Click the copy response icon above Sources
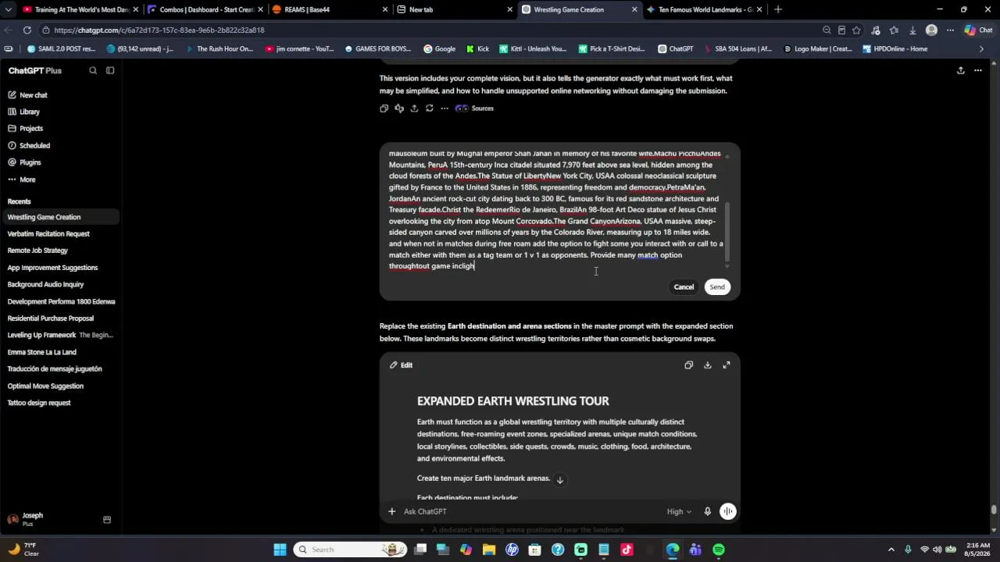Image resolution: width=1000 pixels, height=562 pixels. 384,108
